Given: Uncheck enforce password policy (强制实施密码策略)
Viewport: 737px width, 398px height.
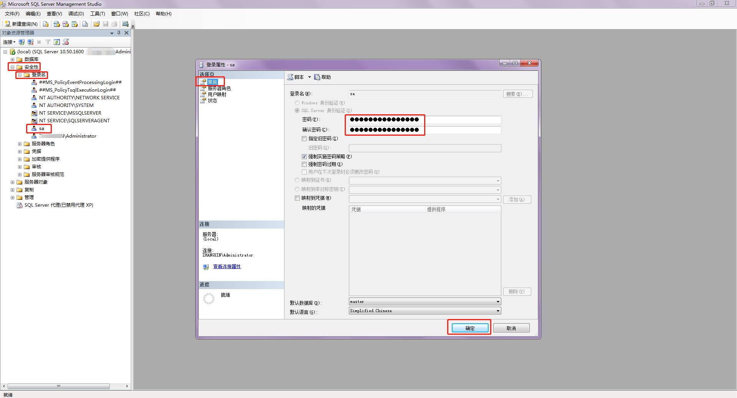Looking at the screenshot, I should pos(304,156).
